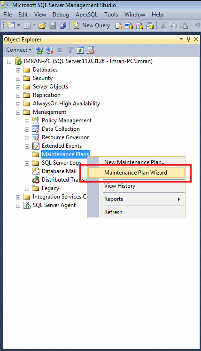
Task: Collapse the IMRAN-PC server node
Action: pos(9,62)
